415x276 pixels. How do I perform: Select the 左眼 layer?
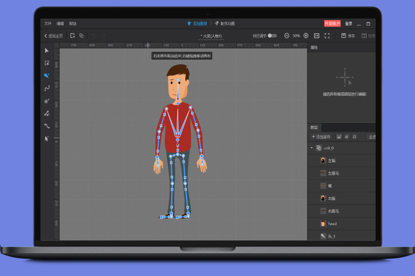(332, 161)
